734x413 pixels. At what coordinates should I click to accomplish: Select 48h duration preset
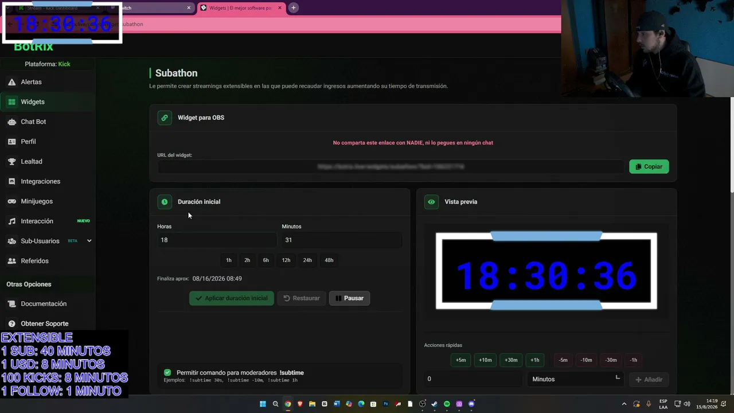coord(329,260)
